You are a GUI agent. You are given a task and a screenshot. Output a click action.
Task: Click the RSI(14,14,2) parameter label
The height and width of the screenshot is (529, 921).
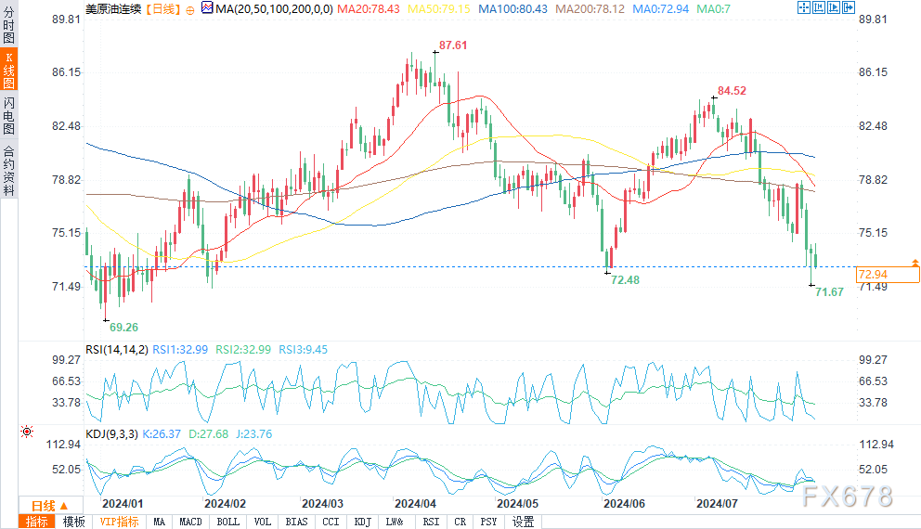117,349
